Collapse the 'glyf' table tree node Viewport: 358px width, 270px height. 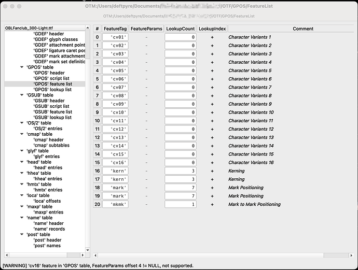click(22, 150)
